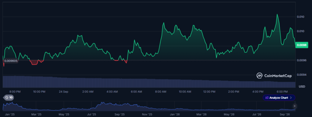Click the 10:00 PM time axis label
The width and height of the screenshot is (312, 117).
[x=39, y=91]
